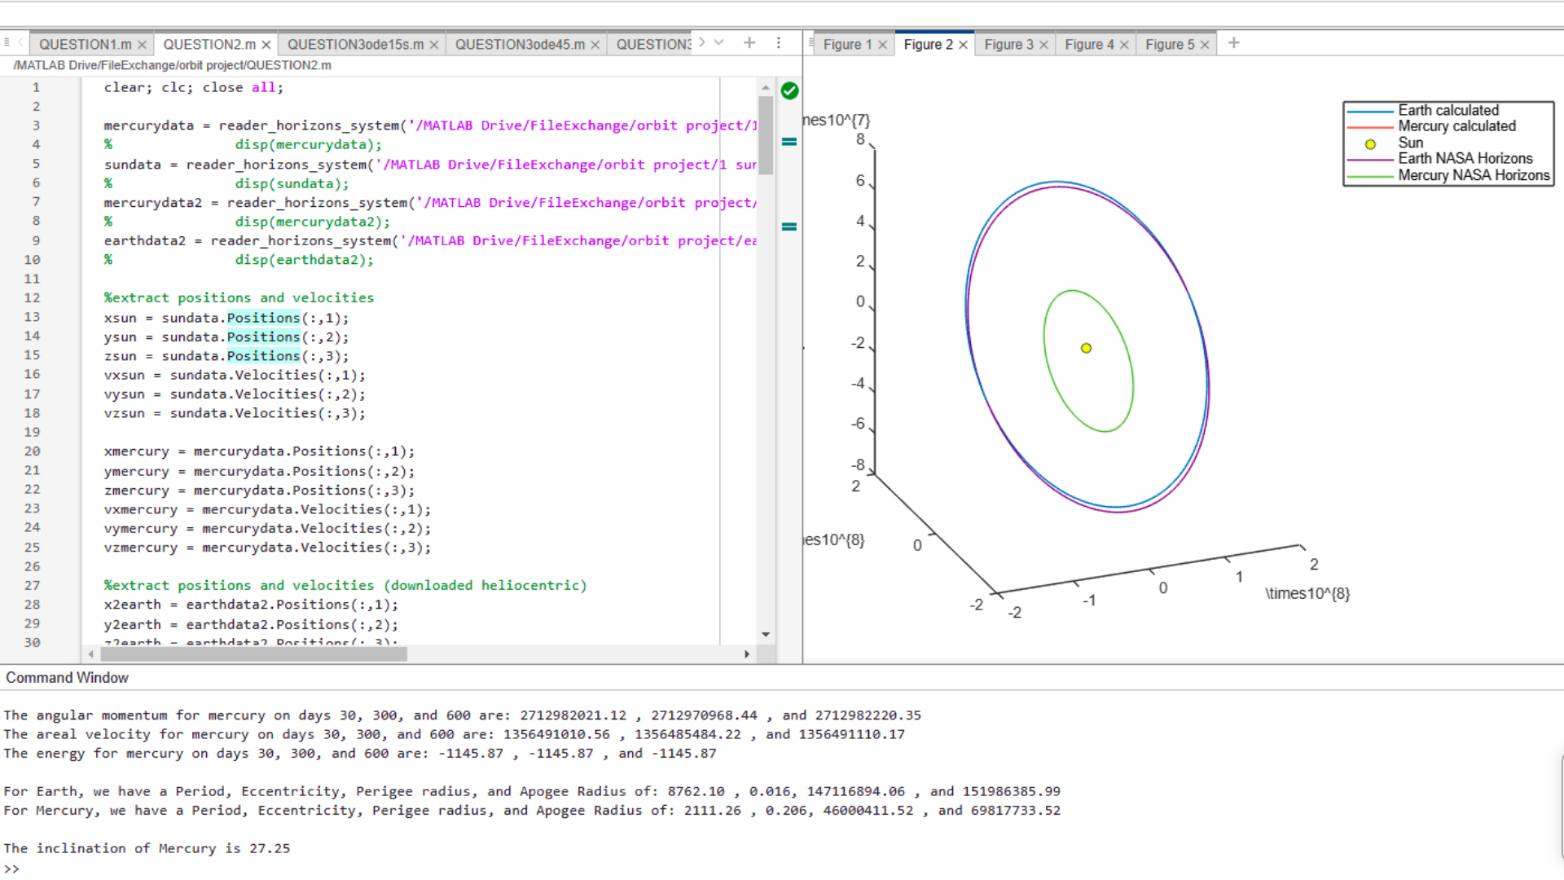Open the QUESTION3ode45.m tab
This screenshot has width=1564, height=880.
coord(520,45)
